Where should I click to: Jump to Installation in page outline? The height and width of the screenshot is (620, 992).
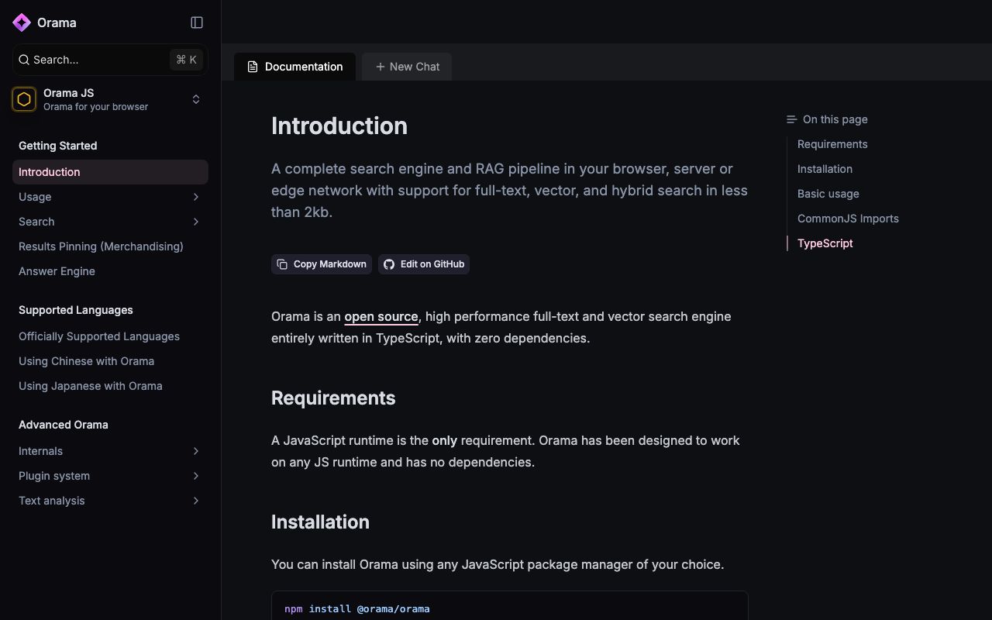pos(825,169)
